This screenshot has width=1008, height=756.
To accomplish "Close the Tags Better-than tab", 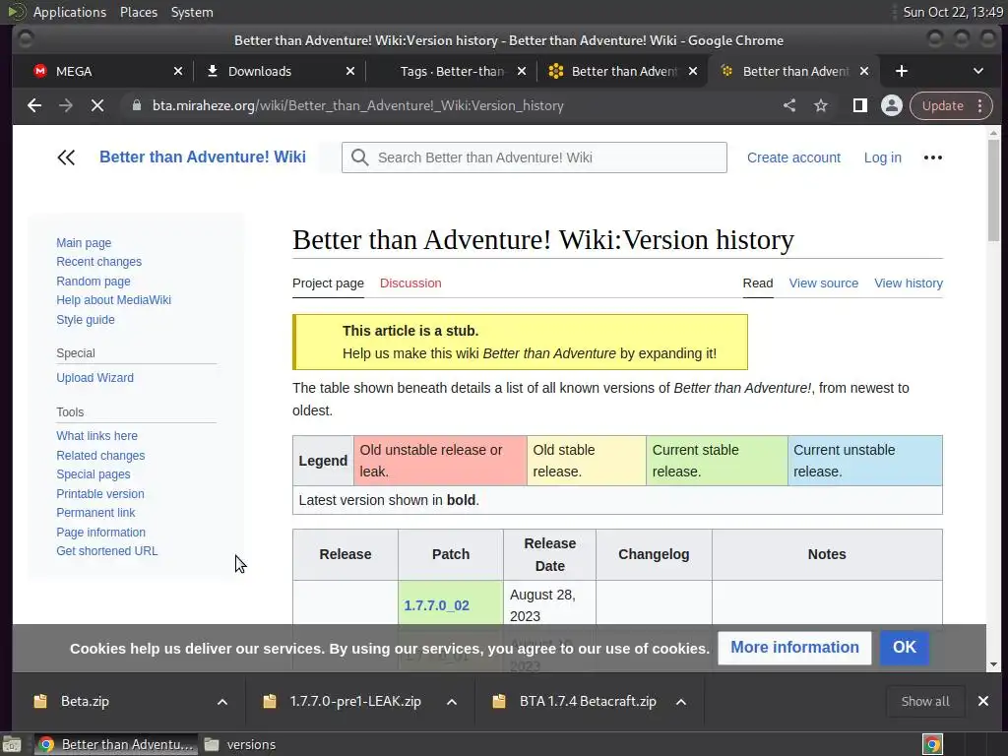I will 522,71.
